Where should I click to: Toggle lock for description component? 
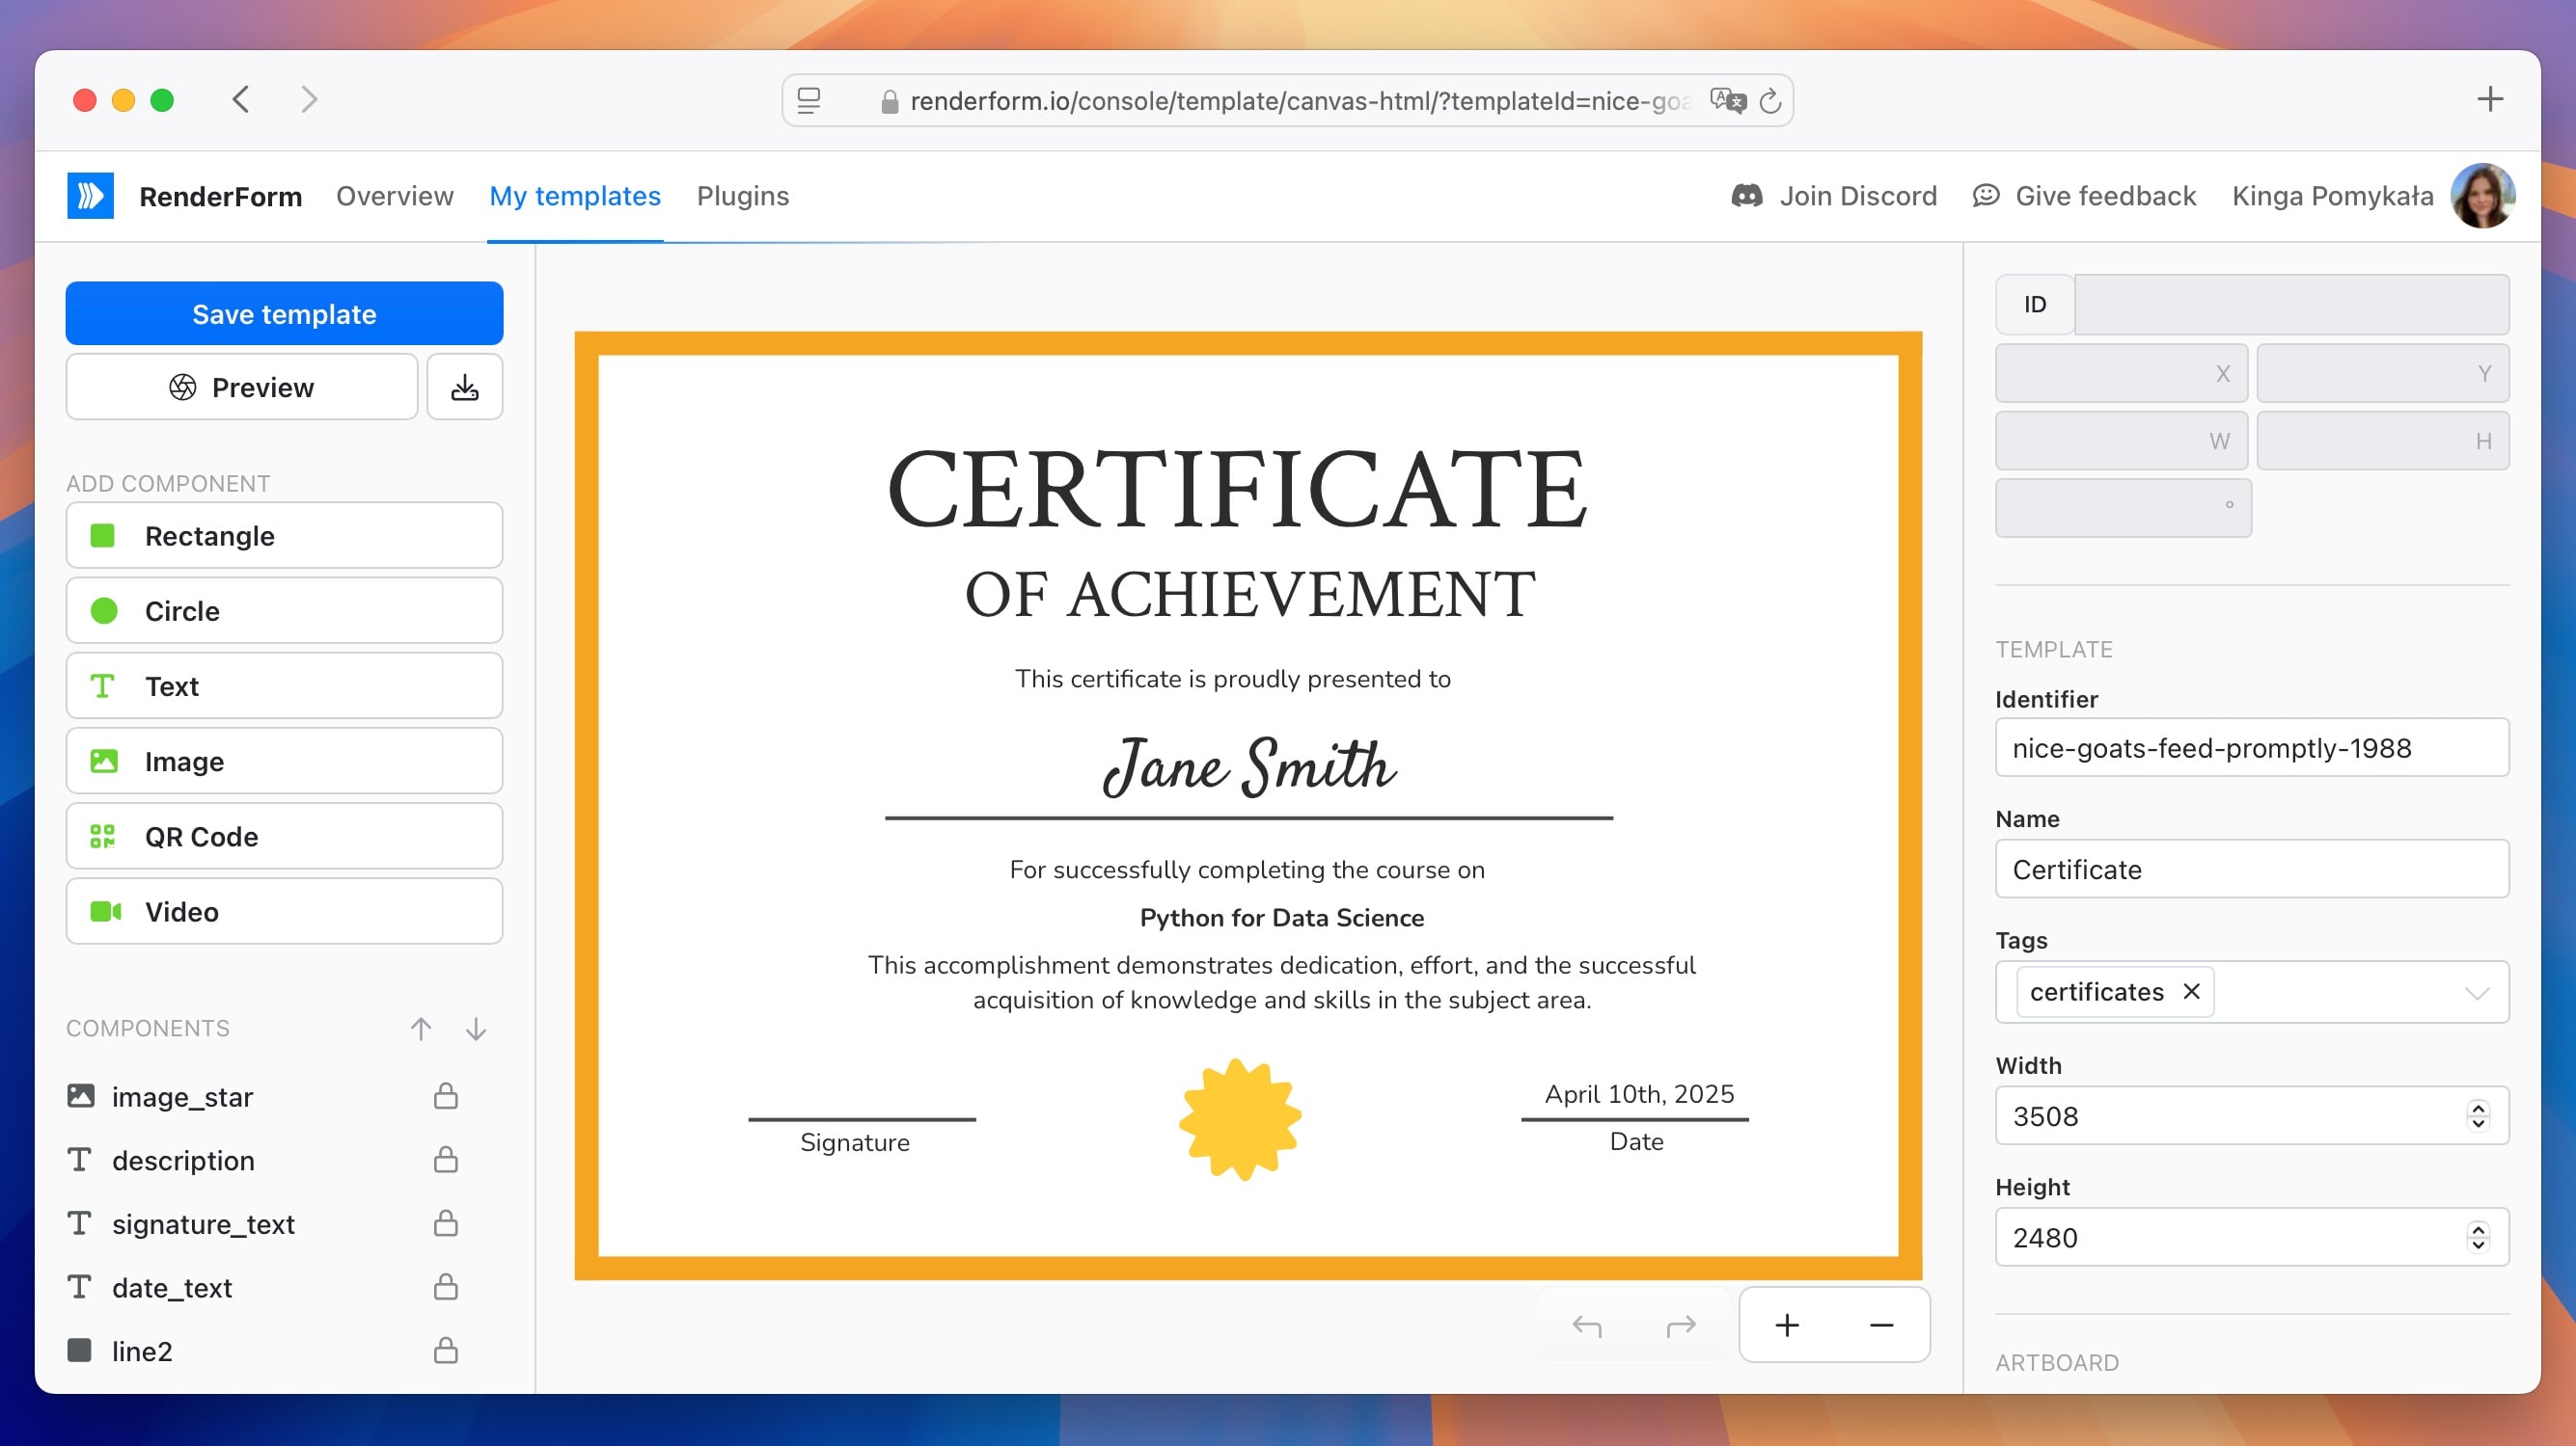coord(446,1159)
